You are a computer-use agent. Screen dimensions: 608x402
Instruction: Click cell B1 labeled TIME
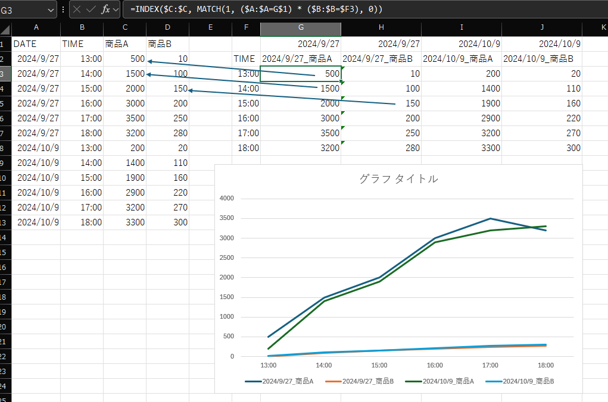click(x=82, y=44)
